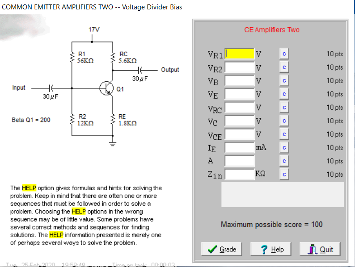The width and height of the screenshot is (355, 267).
Task: Click the 17V supply voltage label
Action: (94, 29)
